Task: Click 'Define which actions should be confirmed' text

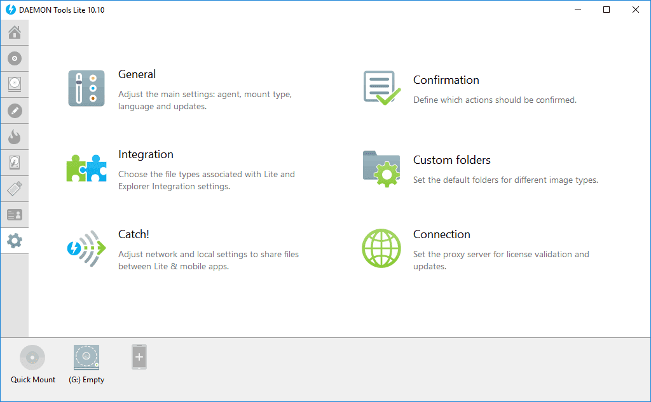Action: [x=495, y=100]
